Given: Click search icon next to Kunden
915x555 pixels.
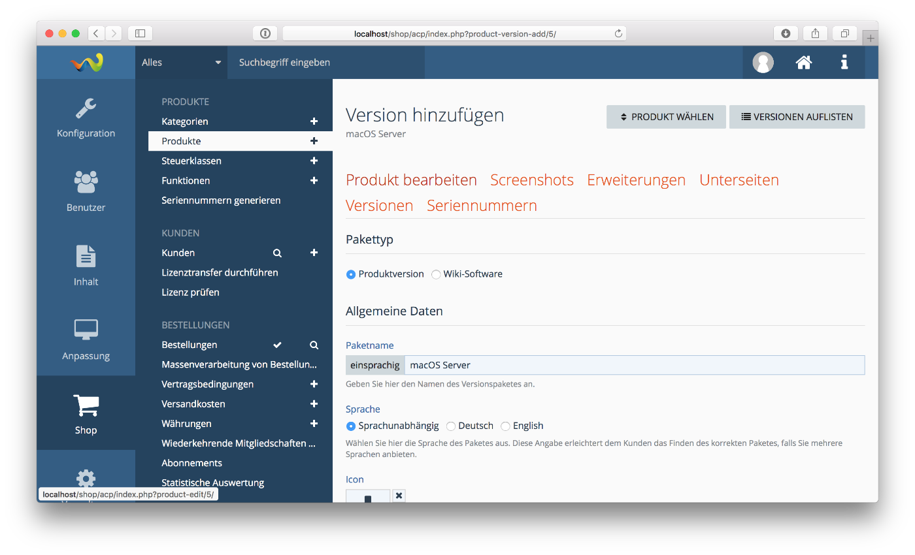Looking at the screenshot, I should tap(277, 253).
